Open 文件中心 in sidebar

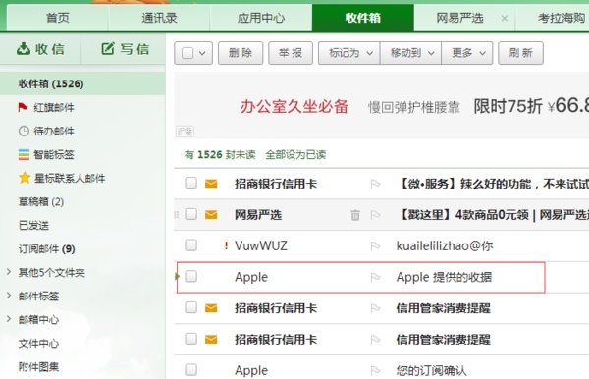click(38, 344)
